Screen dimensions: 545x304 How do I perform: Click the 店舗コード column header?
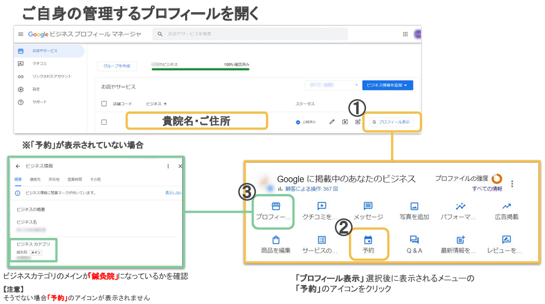[x=122, y=103]
